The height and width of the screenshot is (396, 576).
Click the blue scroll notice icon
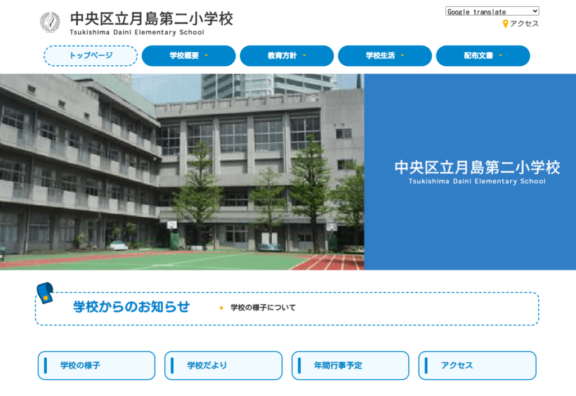[x=45, y=293]
